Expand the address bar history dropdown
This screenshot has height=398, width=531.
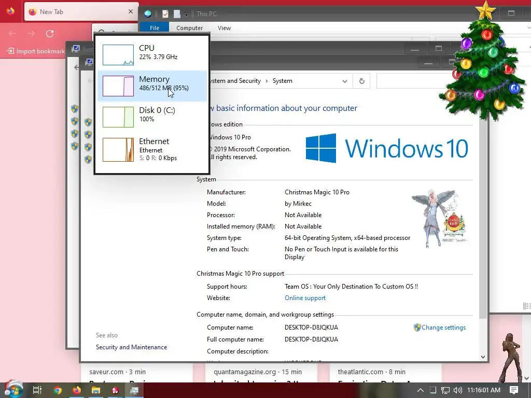(x=345, y=81)
